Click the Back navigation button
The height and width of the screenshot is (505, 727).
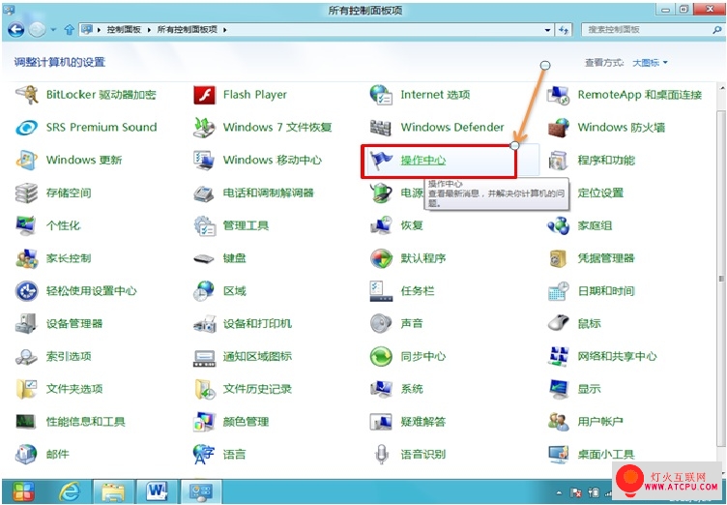[15, 30]
